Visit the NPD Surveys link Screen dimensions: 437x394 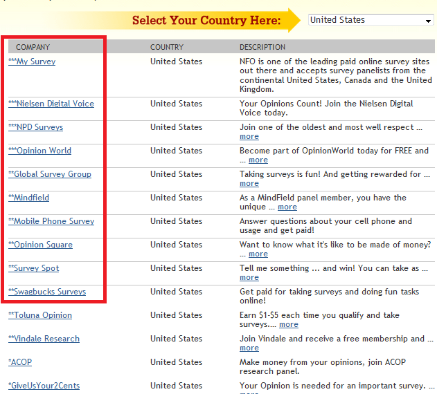36,127
